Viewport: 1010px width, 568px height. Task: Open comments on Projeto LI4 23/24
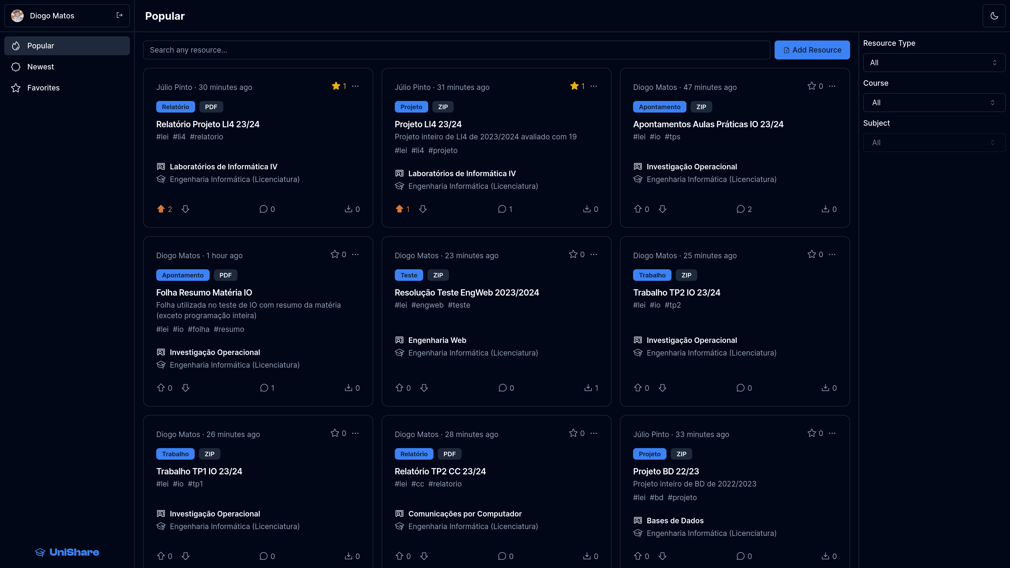(505, 209)
